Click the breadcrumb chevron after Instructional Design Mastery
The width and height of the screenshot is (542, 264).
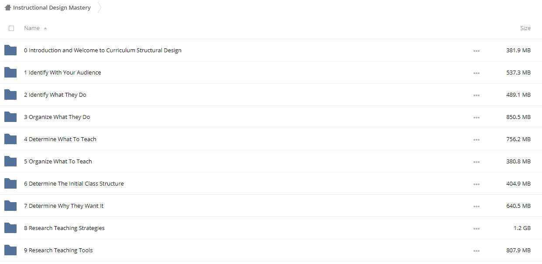[x=99, y=7]
